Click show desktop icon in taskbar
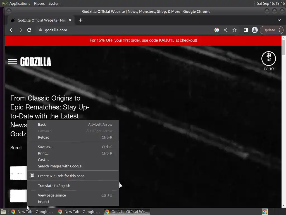The height and width of the screenshot is (215, 286). (3, 212)
